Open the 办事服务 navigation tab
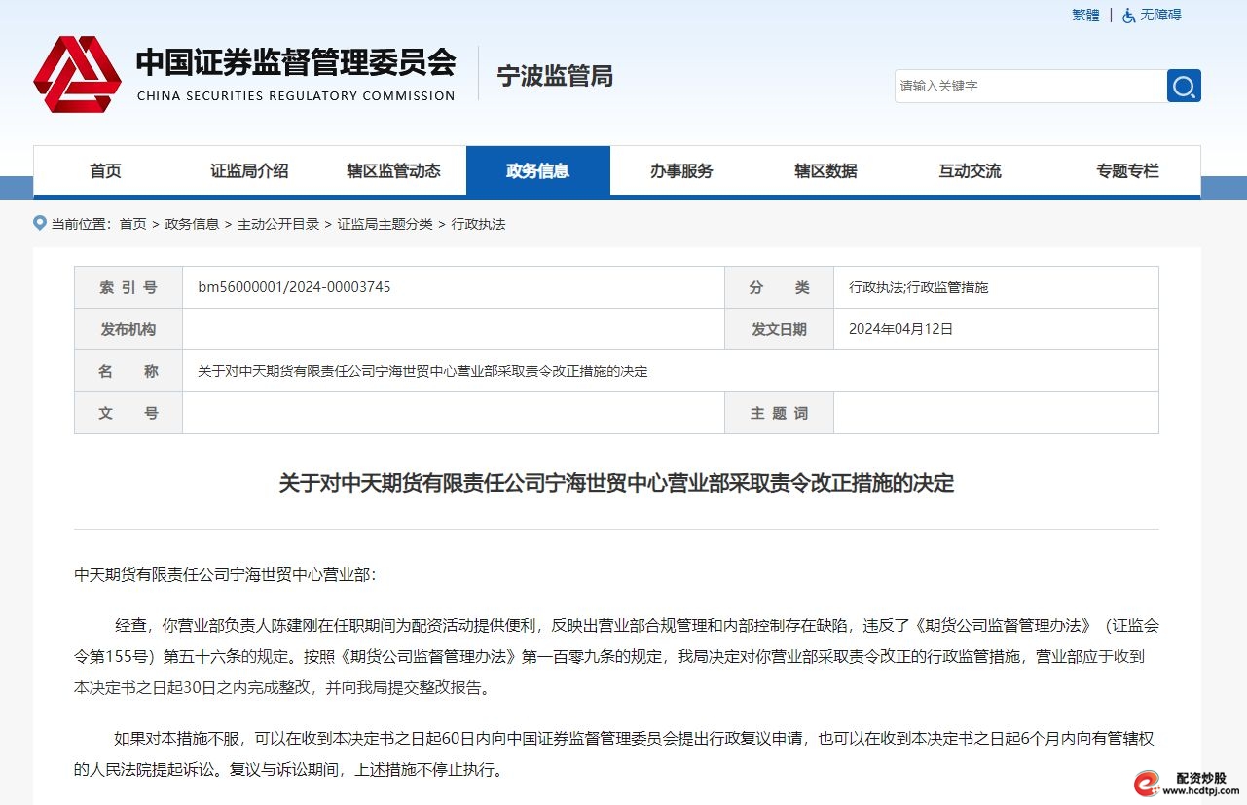This screenshot has width=1247, height=805. coord(681,171)
